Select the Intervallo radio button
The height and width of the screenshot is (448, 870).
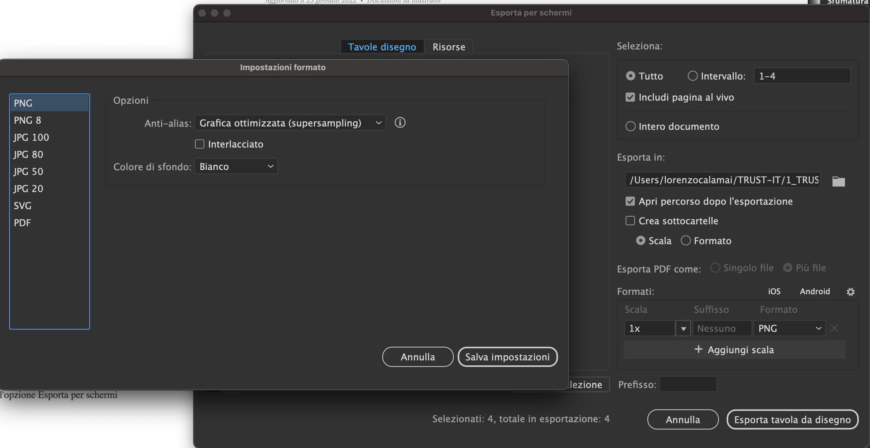[x=693, y=76]
